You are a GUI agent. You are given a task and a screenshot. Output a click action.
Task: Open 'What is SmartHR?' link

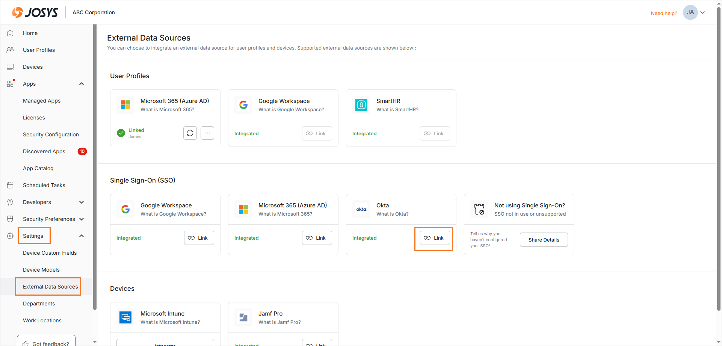coord(397,110)
